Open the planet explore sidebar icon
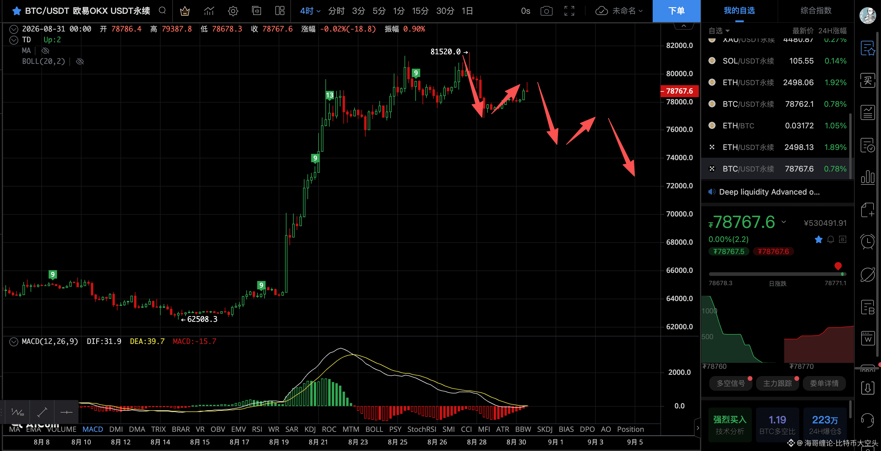881x451 pixels. point(868,274)
